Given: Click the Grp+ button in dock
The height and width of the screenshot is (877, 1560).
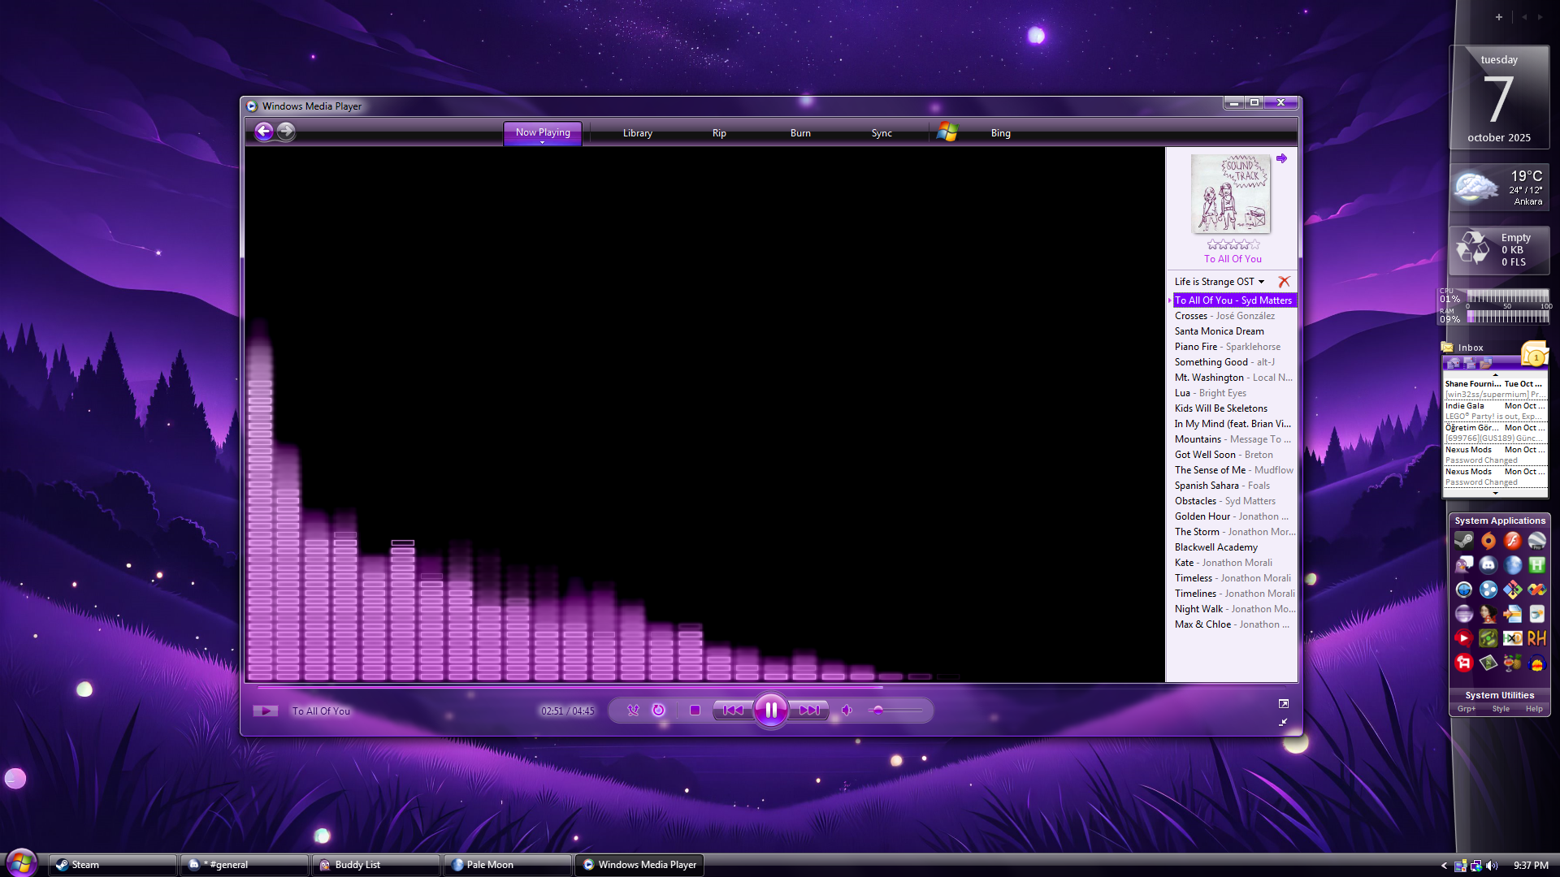Looking at the screenshot, I should (1467, 709).
